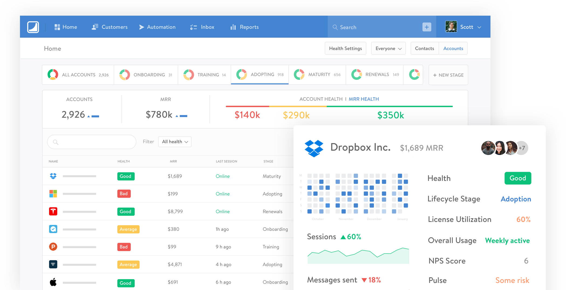
Task: Click the "9 h ago" last session cell
Action: [x=223, y=247]
